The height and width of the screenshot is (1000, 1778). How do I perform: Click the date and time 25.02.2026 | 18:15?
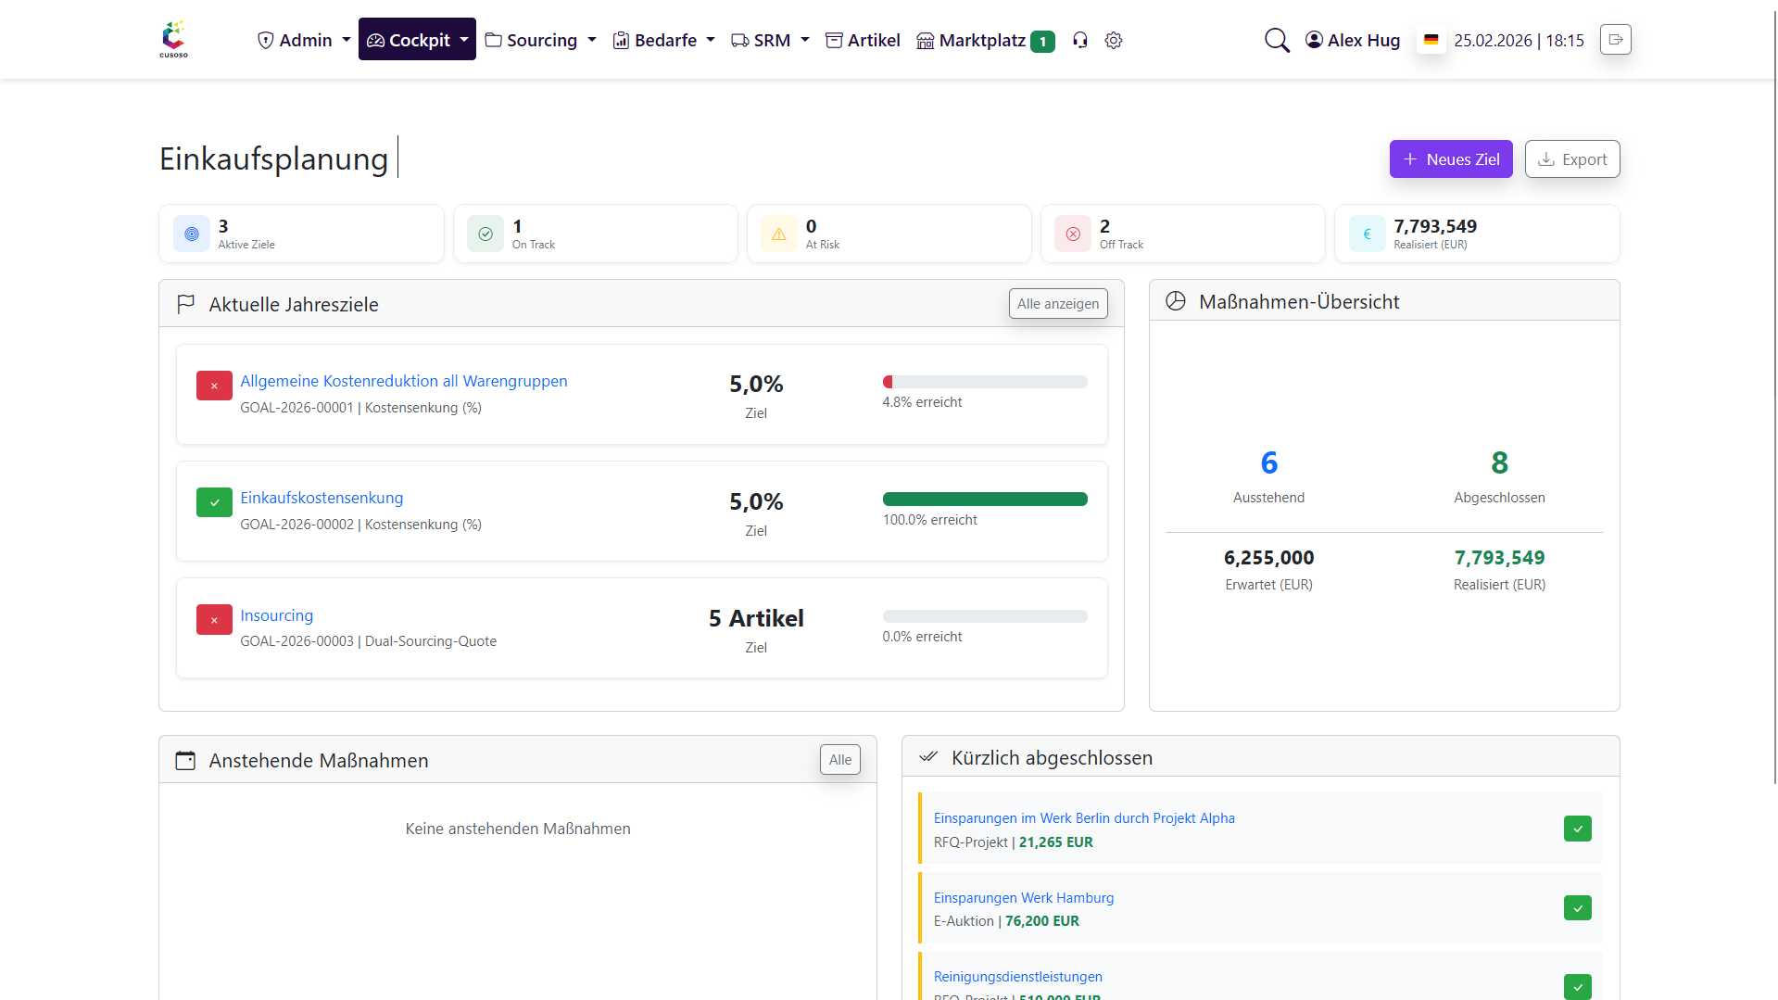click(x=1519, y=40)
